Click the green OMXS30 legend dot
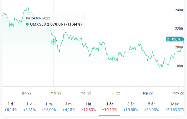Viewport: 187px width, 119px height. [27, 24]
